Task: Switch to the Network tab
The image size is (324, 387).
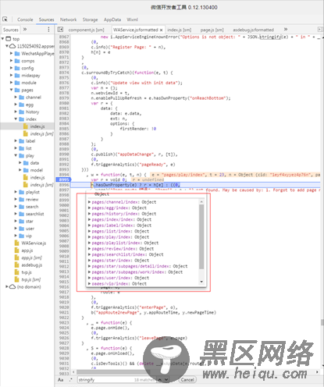Action: click(x=68, y=20)
